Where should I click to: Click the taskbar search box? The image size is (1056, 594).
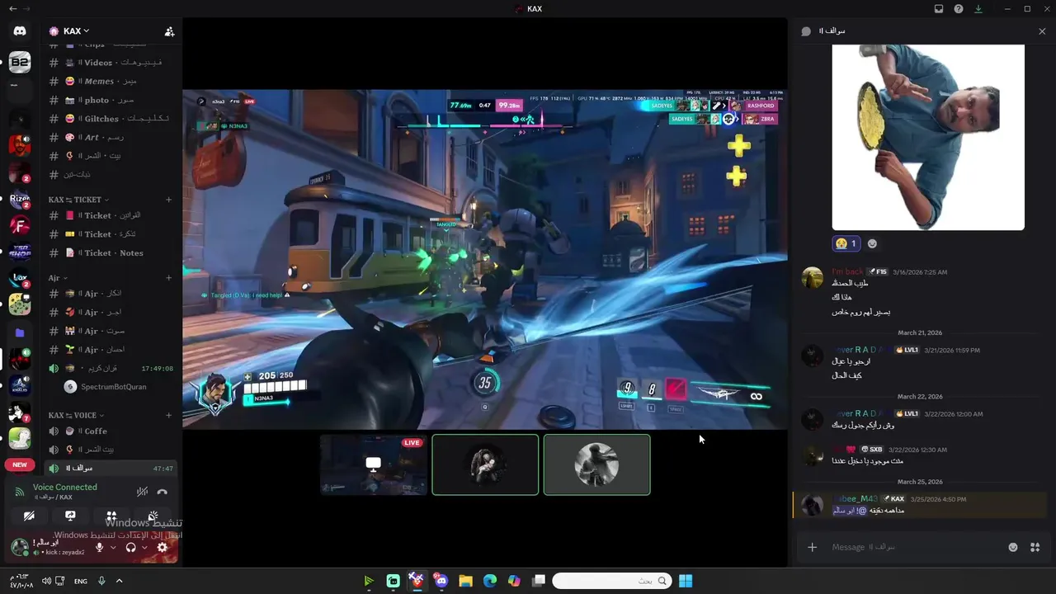coord(611,581)
